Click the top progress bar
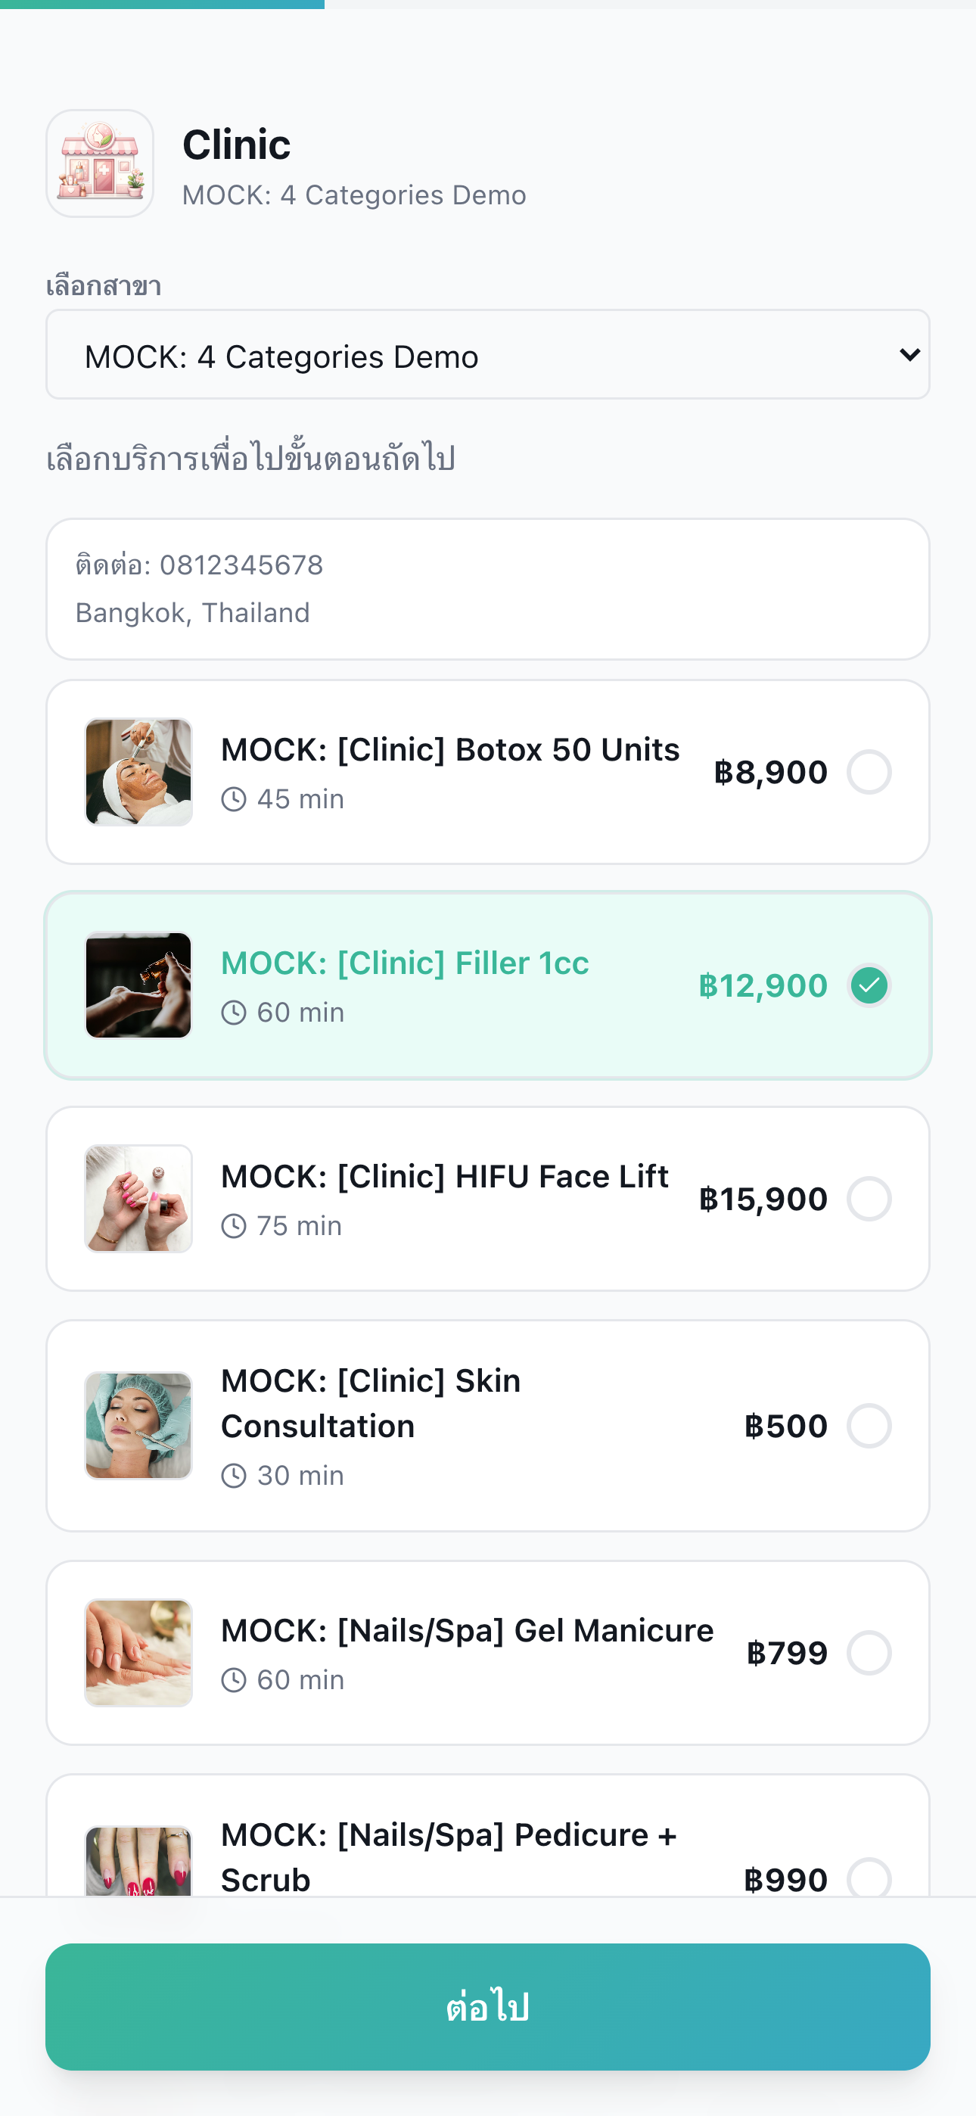The image size is (976, 2116). (x=487, y=4)
